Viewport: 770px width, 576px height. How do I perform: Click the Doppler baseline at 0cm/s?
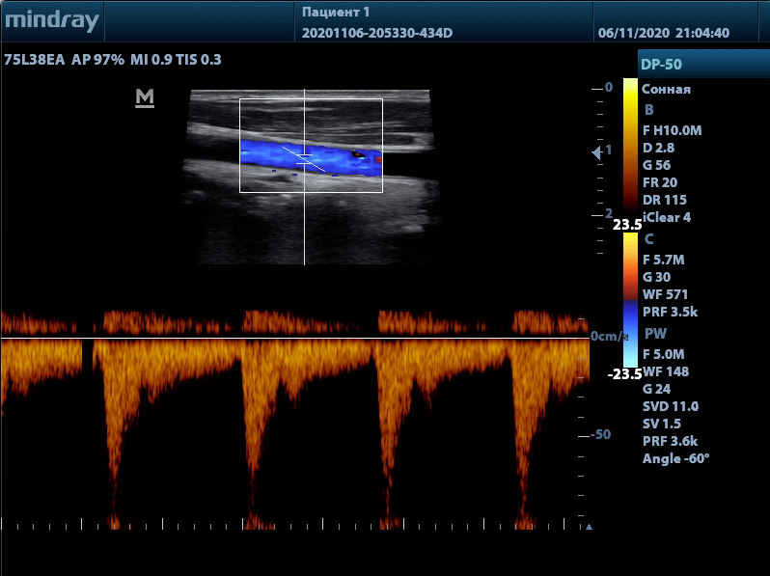(x=289, y=339)
